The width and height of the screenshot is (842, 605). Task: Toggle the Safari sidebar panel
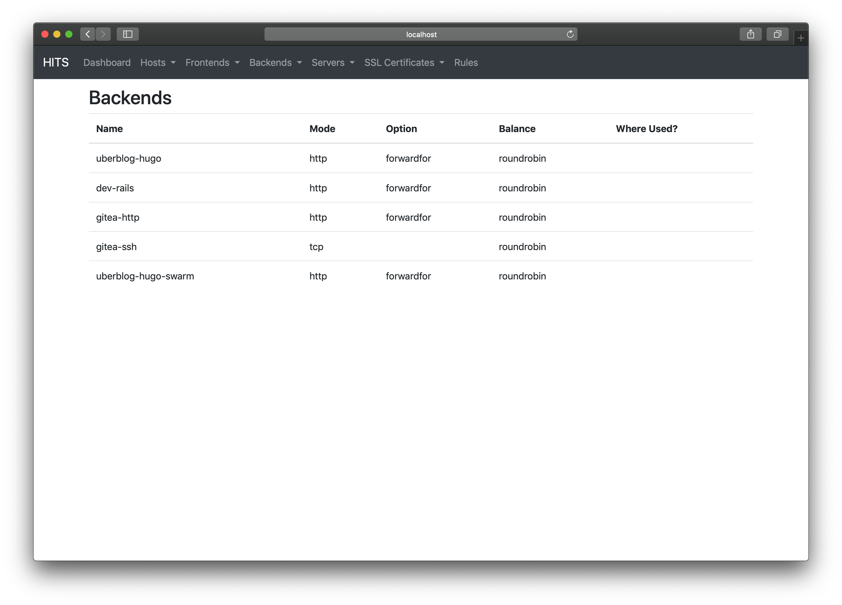point(127,34)
